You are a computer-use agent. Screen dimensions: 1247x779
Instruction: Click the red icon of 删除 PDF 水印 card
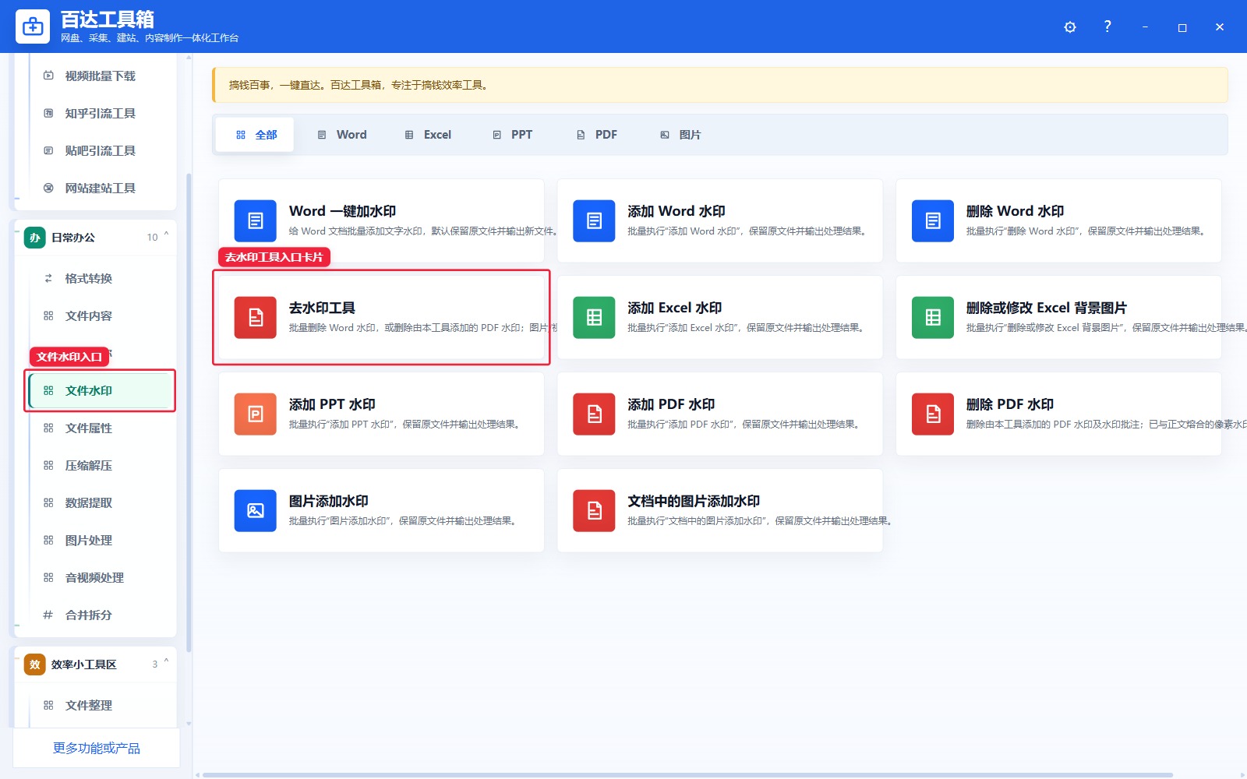coord(933,414)
